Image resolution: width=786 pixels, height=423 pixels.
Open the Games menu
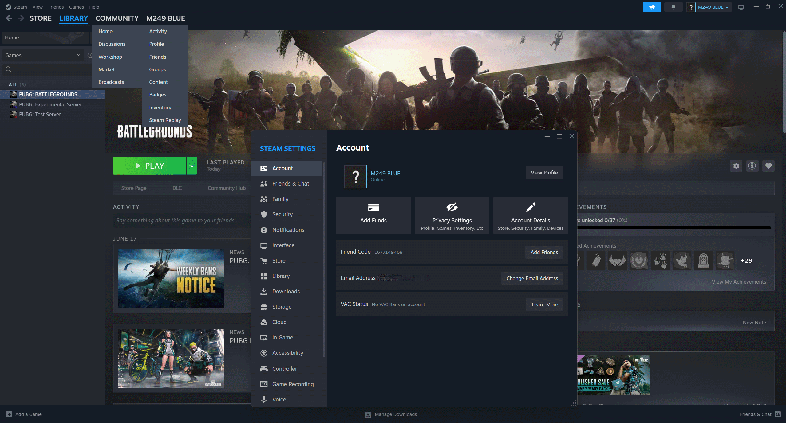[77, 7]
